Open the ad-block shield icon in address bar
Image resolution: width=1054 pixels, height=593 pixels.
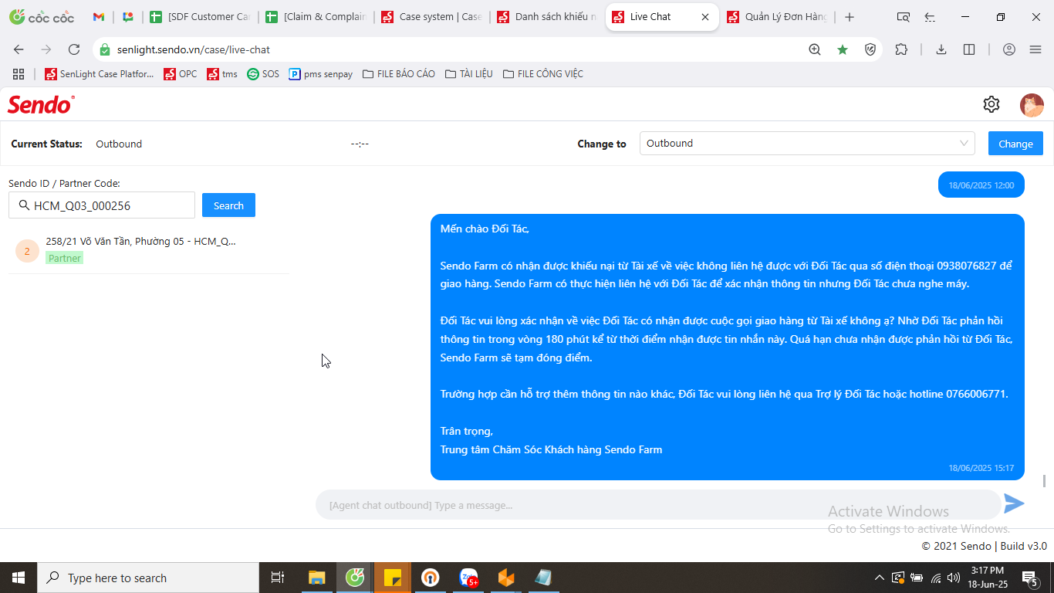(x=870, y=49)
